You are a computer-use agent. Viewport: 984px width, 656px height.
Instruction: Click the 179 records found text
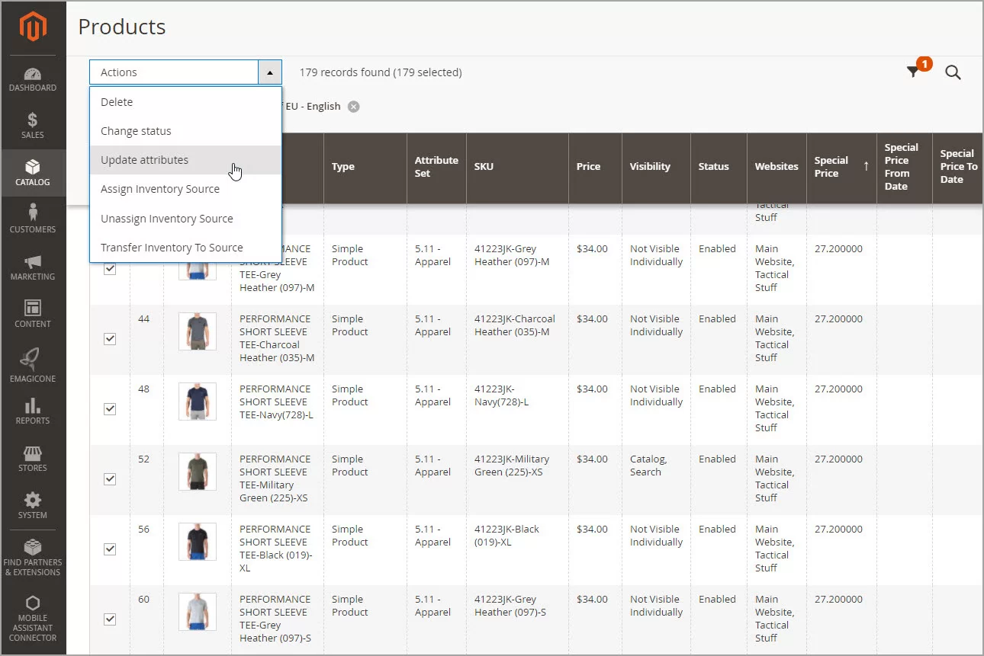click(380, 72)
